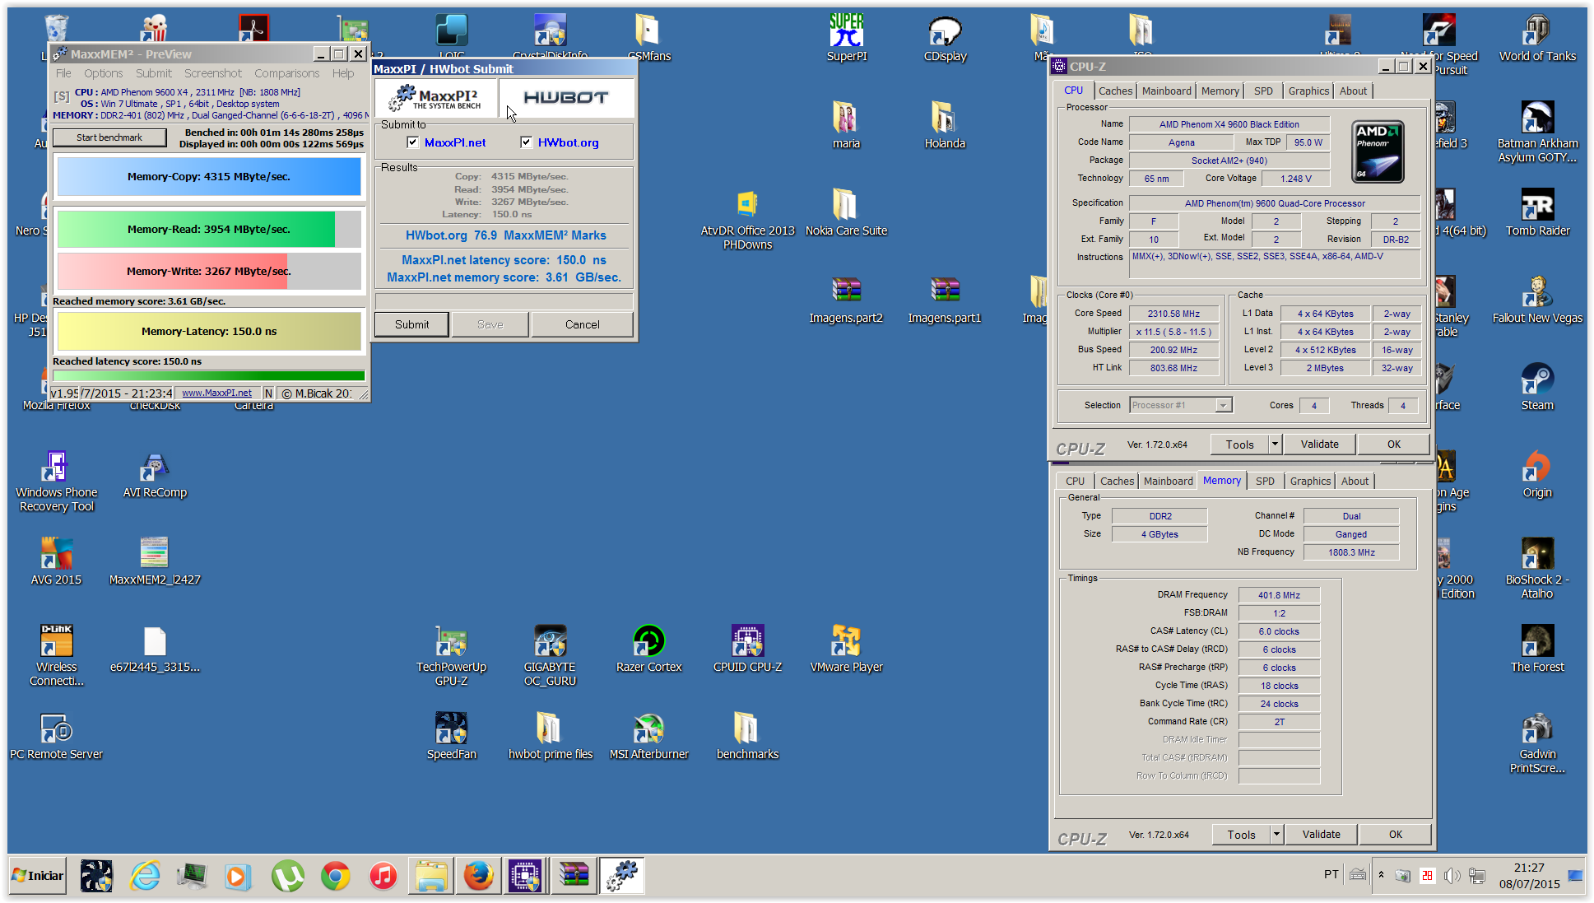The image size is (1594, 903).
Task: Open the hwbot prime files folder
Action: pyautogui.click(x=550, y=737)
